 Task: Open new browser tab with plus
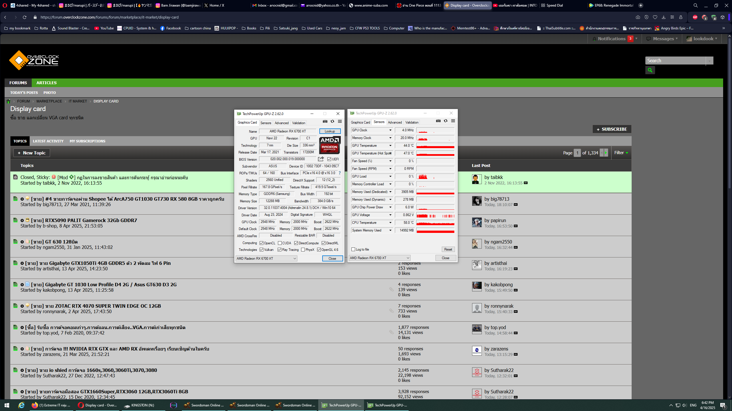[x=641, y=5]
